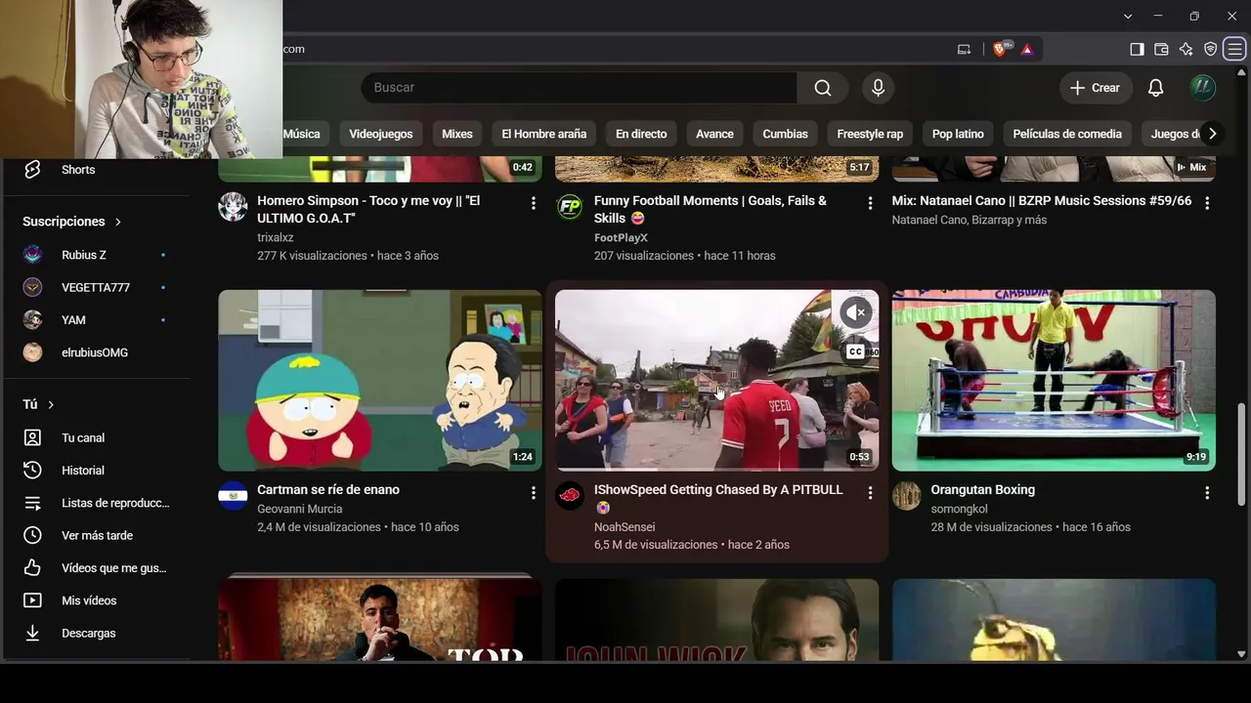Select the Videojuegos chip

(381, 134)
